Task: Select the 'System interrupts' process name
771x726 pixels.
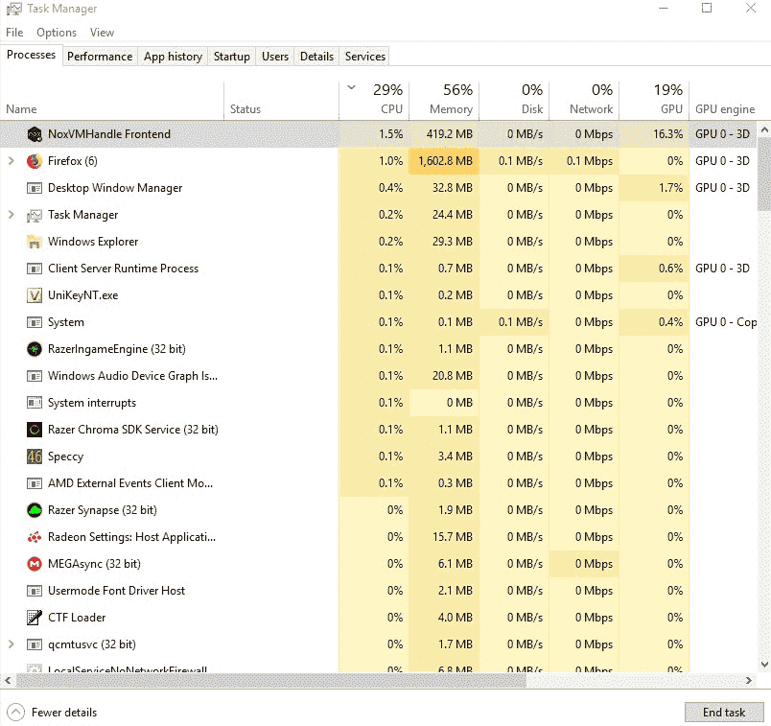Action: coord(92,403)
